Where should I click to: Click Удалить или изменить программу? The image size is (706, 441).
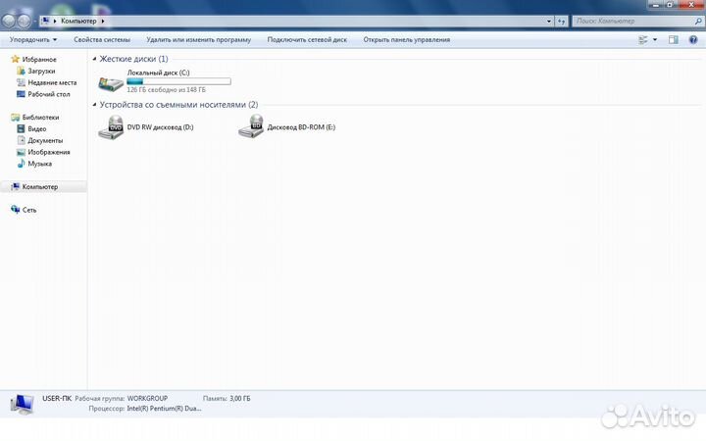click(x=198, y=39)
